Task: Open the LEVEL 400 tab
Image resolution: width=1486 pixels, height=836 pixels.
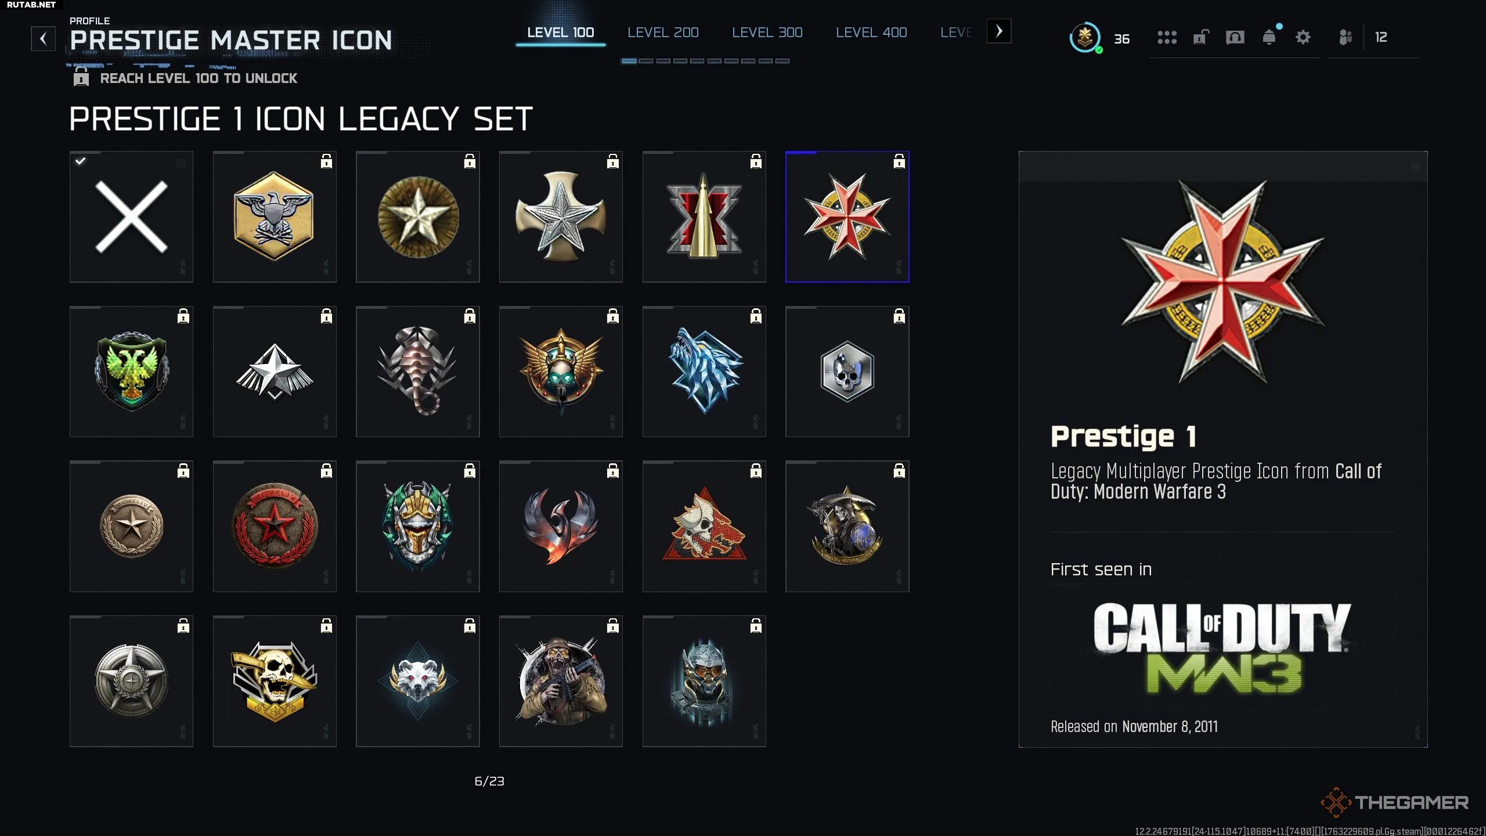Action: click(x=871, y=33)
